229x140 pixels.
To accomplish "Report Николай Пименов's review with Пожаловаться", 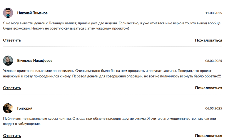I will pos(208,40).
